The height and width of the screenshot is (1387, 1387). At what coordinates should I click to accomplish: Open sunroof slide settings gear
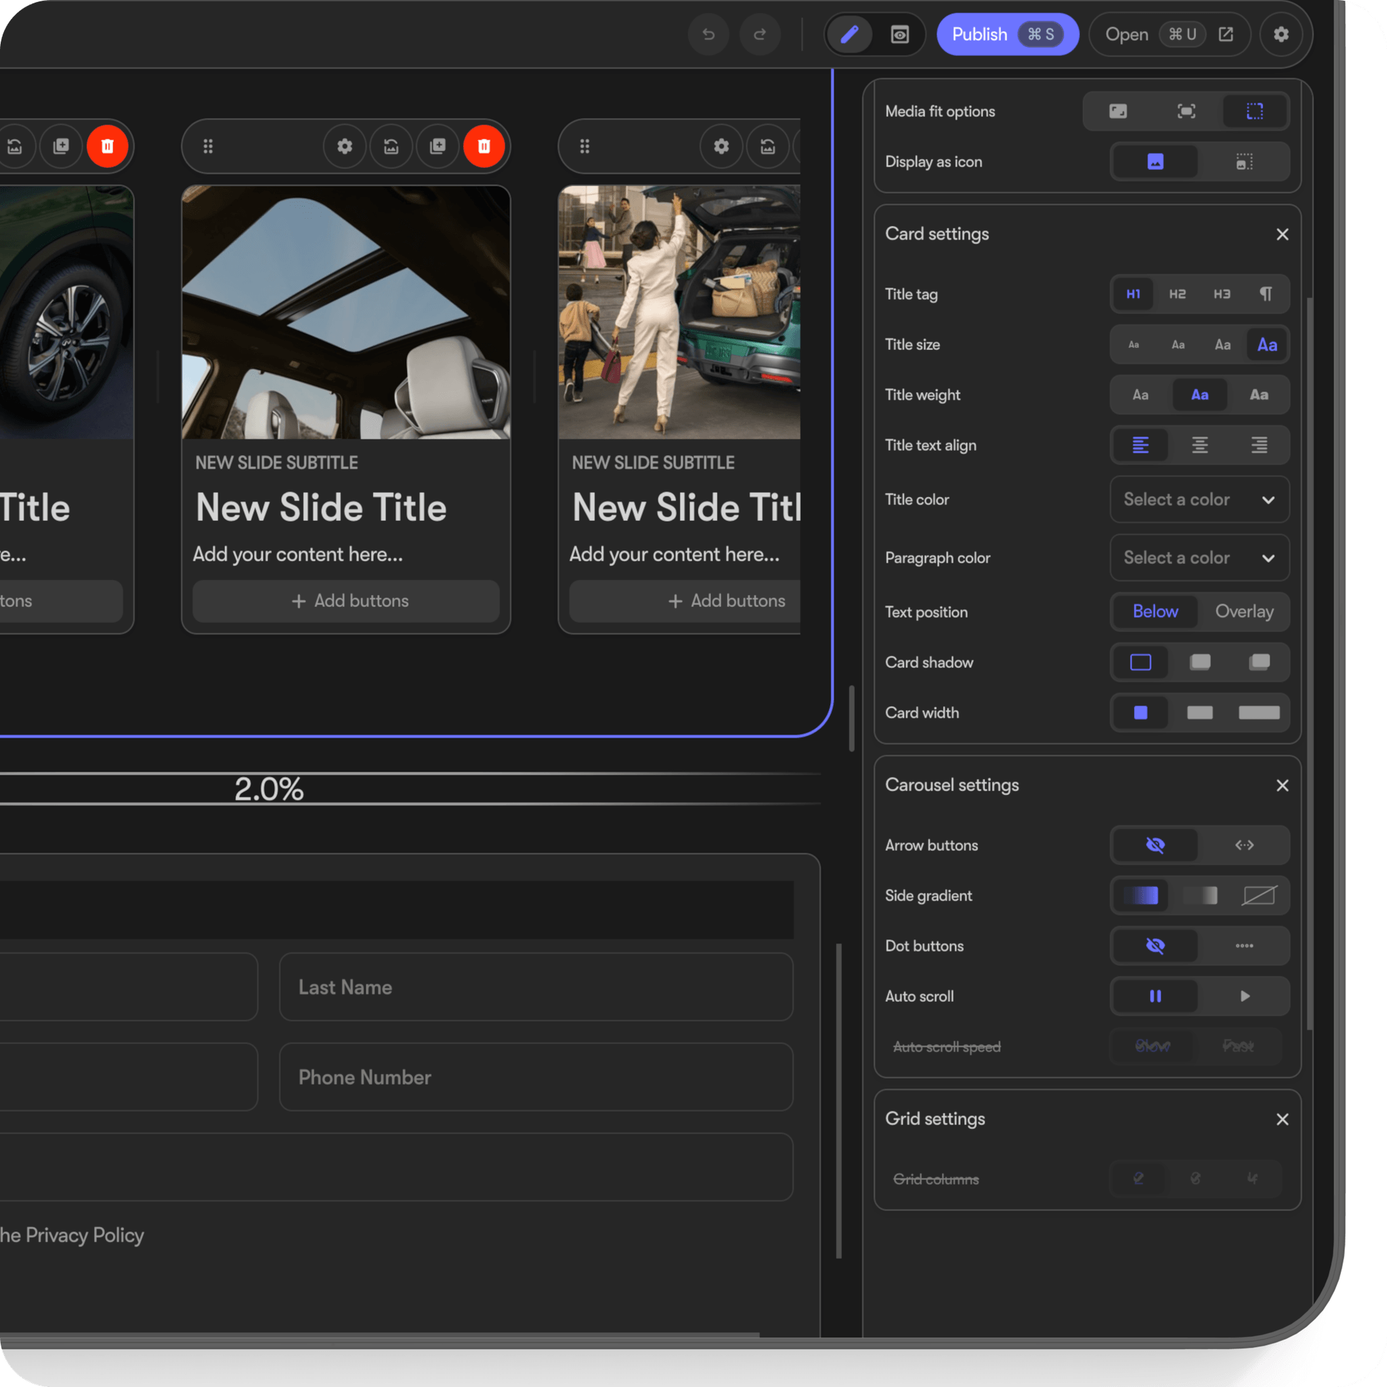(x=345, y=146)
